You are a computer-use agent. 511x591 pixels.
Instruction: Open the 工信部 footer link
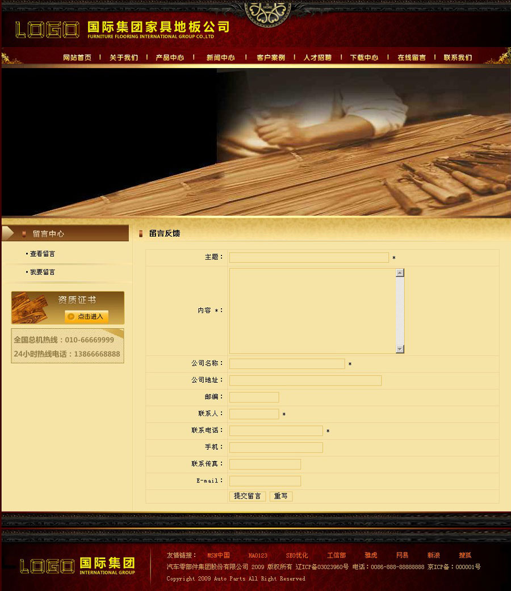click(x=337, y=555)
